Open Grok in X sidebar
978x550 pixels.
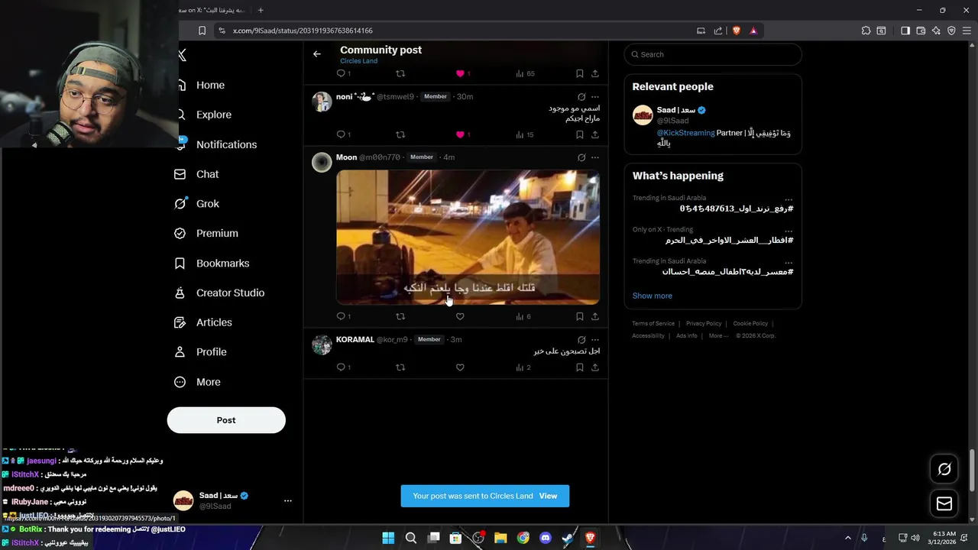(x=207, y=204)
